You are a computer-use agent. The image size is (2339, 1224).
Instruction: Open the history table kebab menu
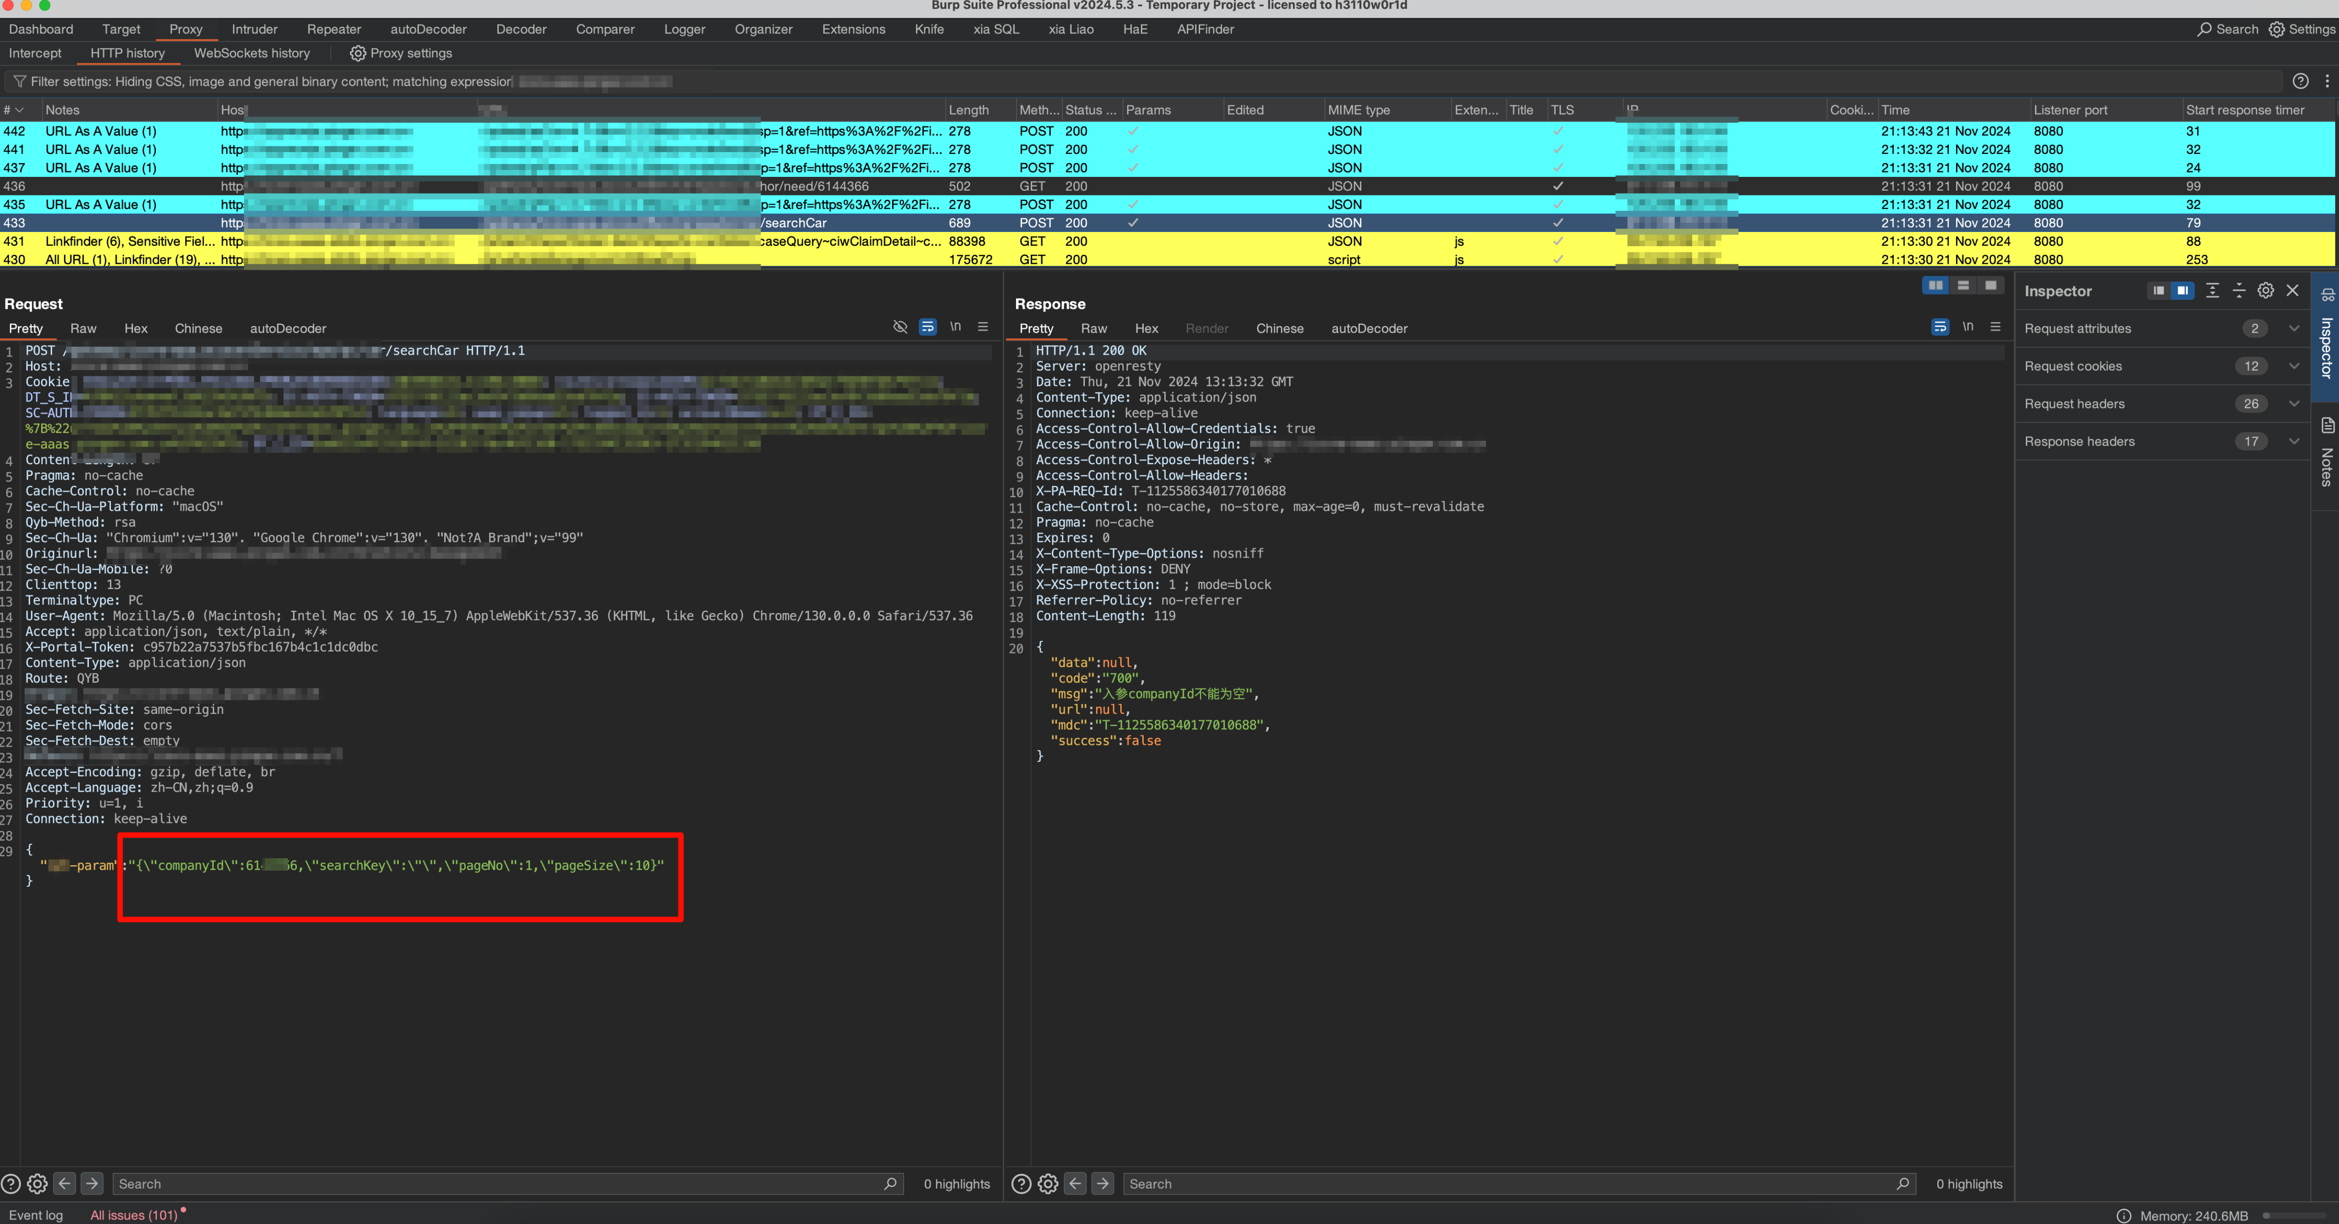point(2326,81)
